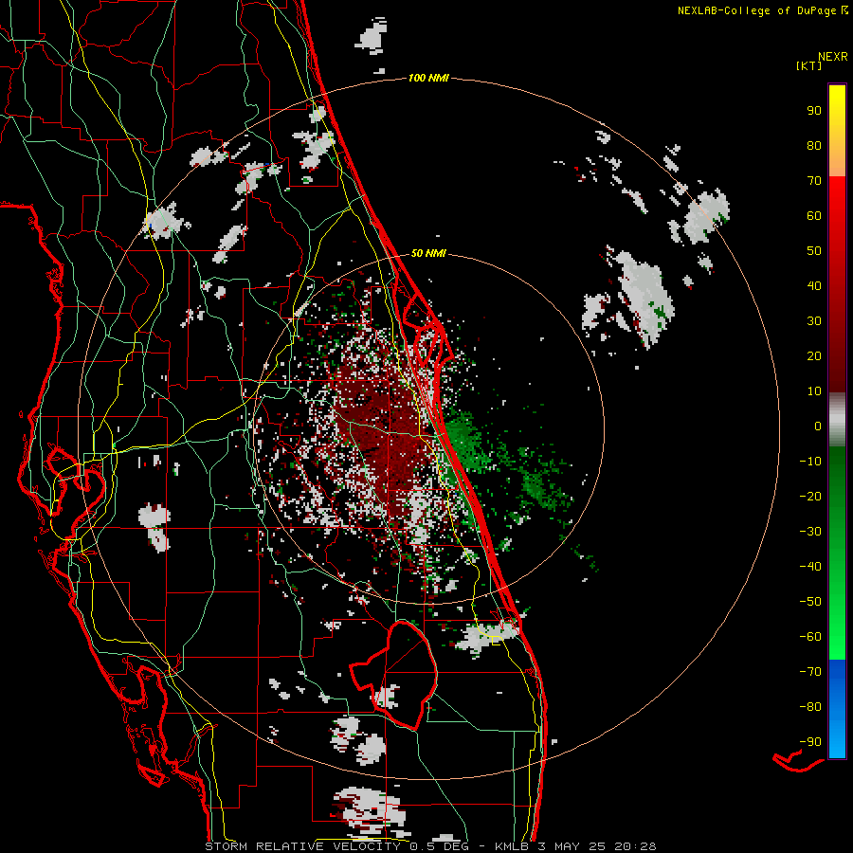Click the [KT] units label
The width and height of the screenshot is (853, 853).
(808, 65)
